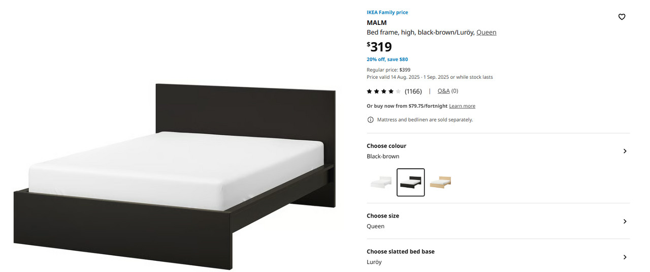This screenshot has height=272, width=650.
Task: Click the star rating icons
Action: pos(384,92)
